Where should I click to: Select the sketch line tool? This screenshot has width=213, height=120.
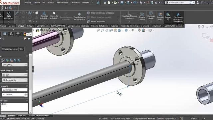click(x=17, y=13)
